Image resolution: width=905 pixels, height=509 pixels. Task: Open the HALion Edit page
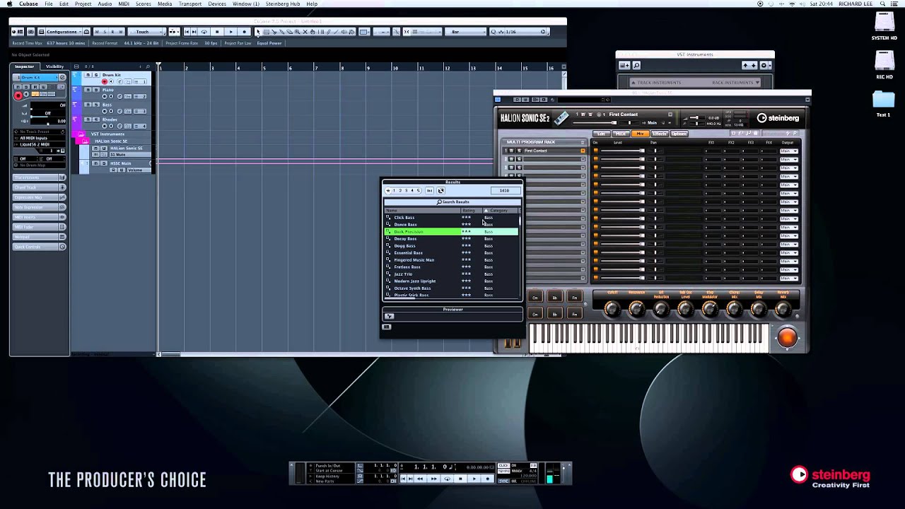coord(602,134)
